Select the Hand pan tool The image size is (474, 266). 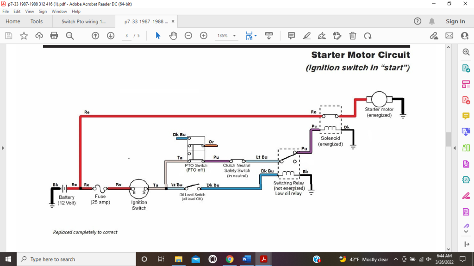173,36
